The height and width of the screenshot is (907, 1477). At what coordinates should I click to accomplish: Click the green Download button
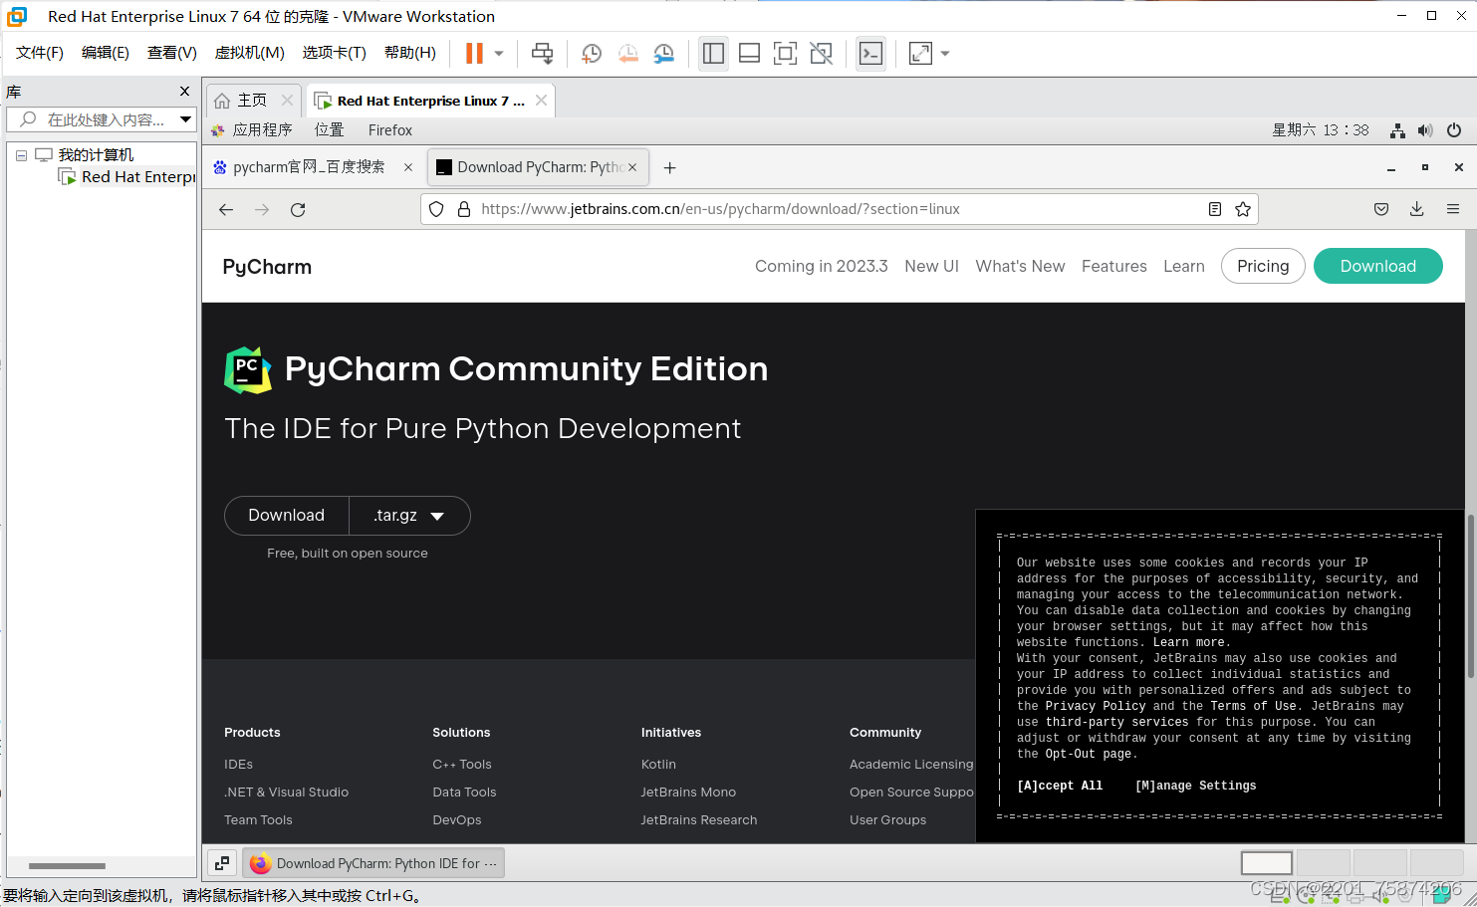pos(1377,266)
